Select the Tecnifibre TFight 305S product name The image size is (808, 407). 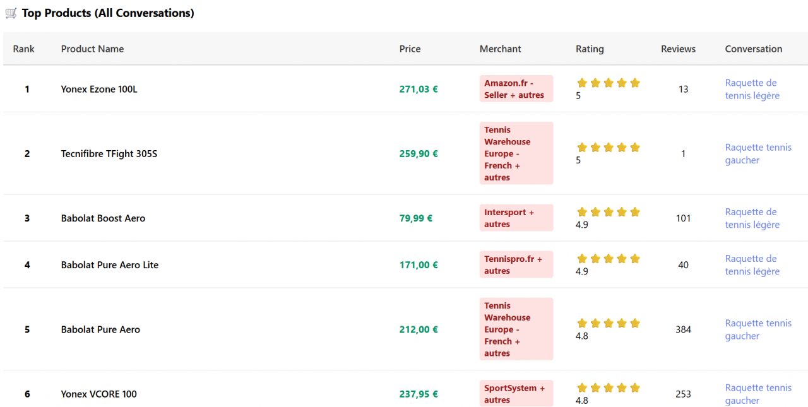[x=109, y=153]
